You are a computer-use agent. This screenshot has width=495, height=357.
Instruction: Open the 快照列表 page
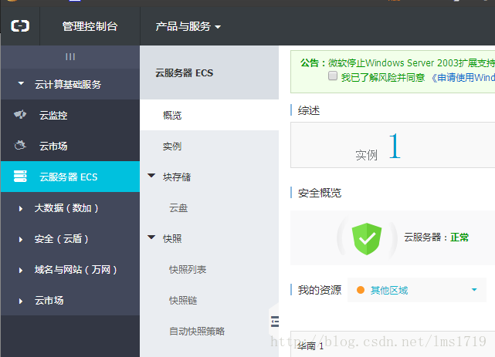click(188, 269)
